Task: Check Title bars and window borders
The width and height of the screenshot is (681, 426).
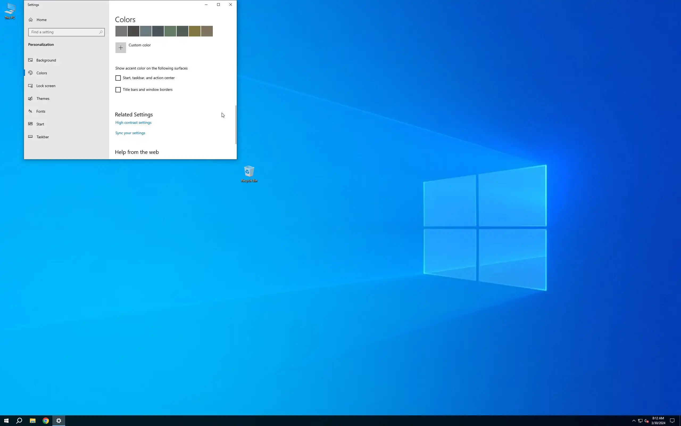Action: tap(118, 90)
